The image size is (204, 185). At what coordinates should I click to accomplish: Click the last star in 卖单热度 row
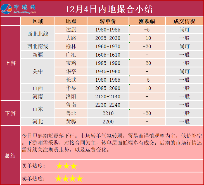click(x=80, y=179)
